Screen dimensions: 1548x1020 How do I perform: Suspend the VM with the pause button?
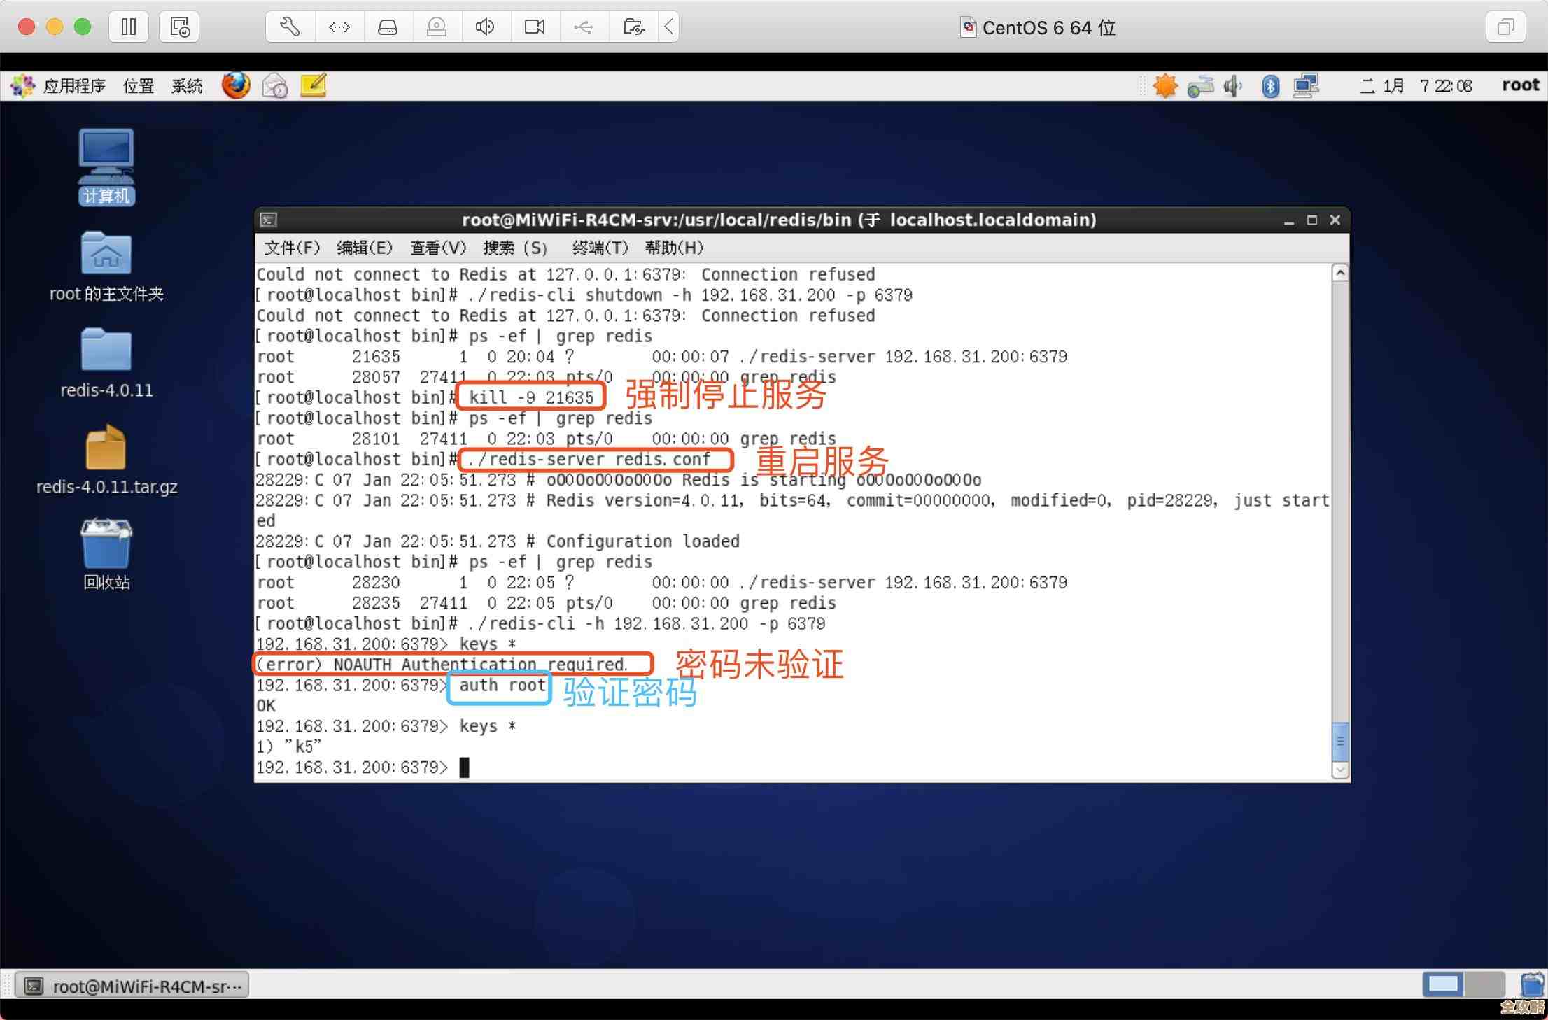click(129, 27)
